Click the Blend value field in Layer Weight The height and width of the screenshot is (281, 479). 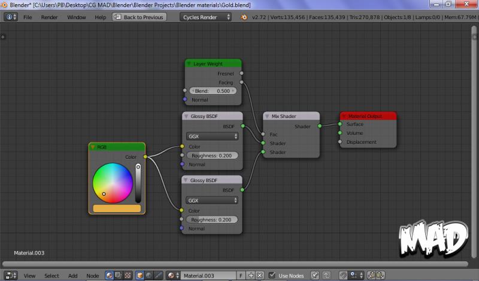[213, 91]
